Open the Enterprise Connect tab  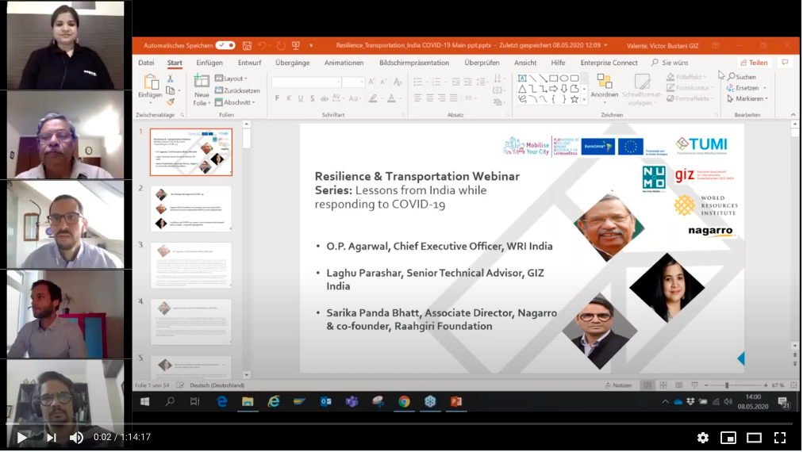click(609, 63)
